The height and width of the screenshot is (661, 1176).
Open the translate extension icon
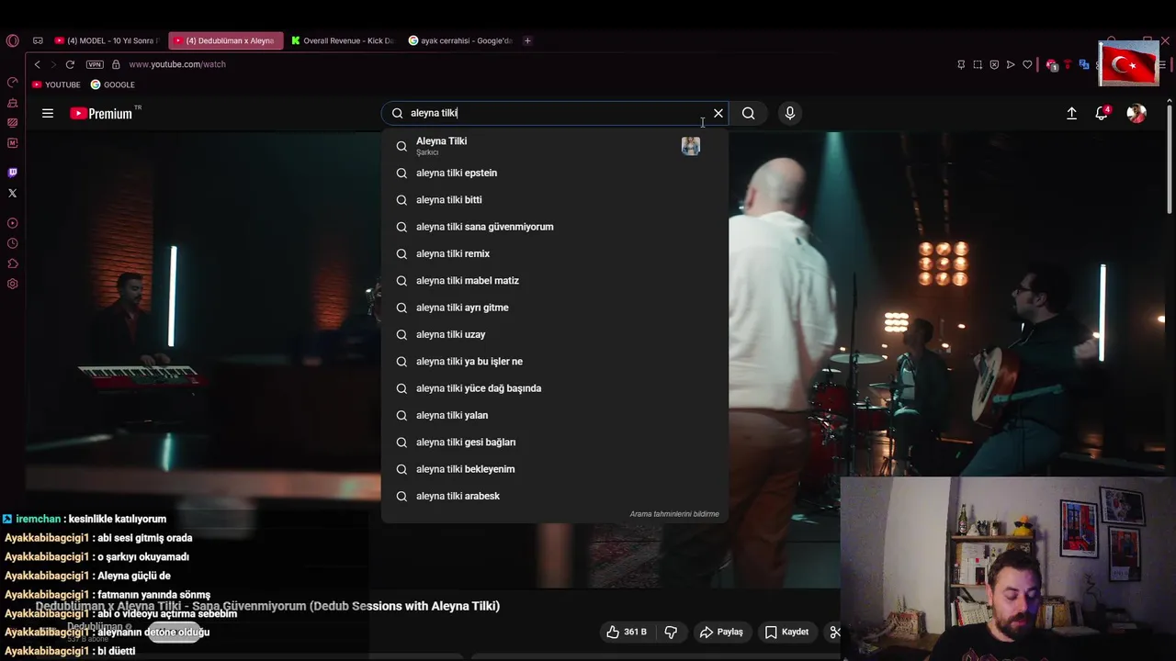[x=1084, y=64]
